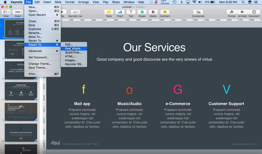Expand the Revert To submenu
262x154 pixels.
[42, 41]
